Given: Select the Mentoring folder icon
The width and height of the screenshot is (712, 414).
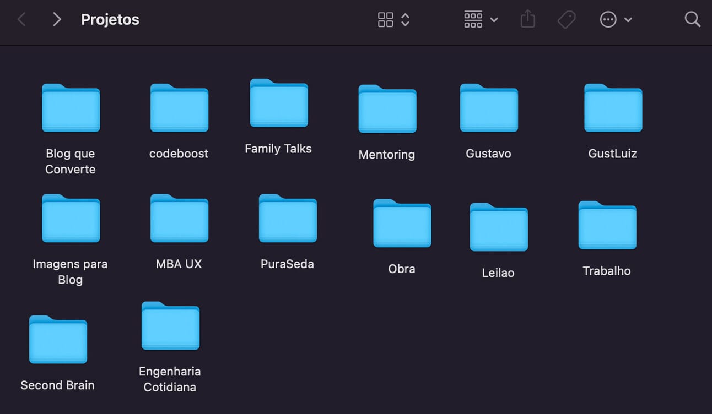Looking at the screenshot, I should coord(387,109).
